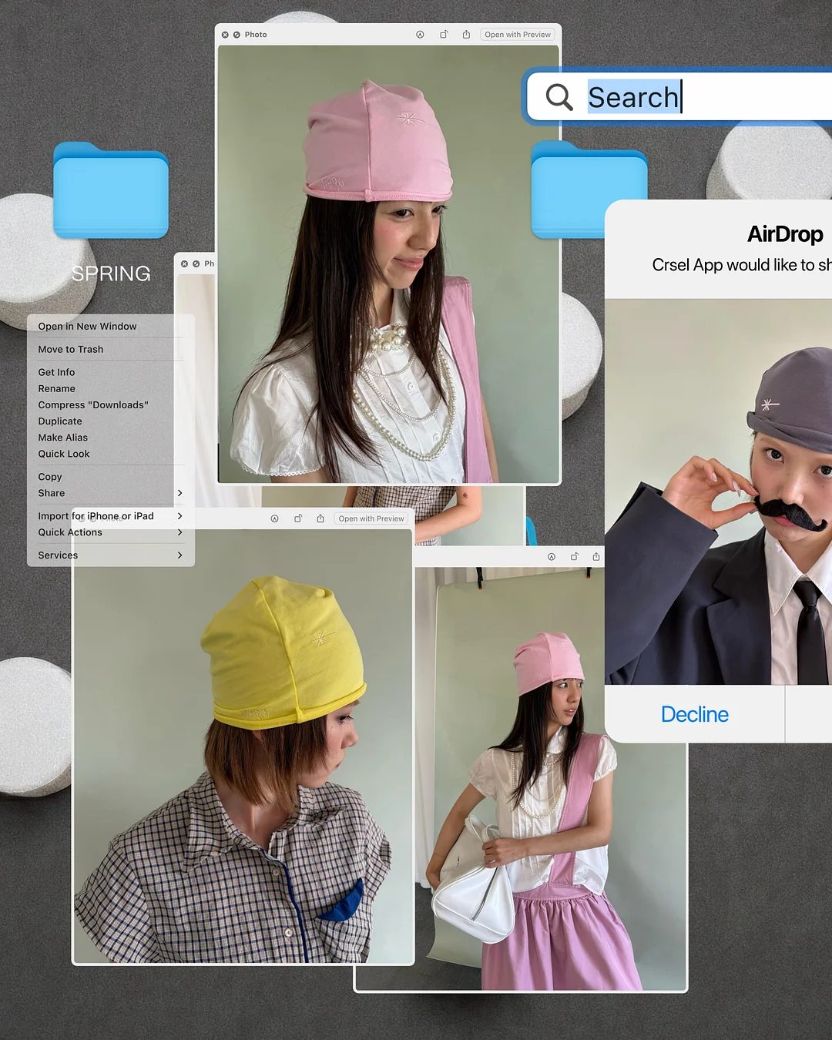Click the yellow hat photo
This screenshot has width=832, height=1040.
pyautogui.click(x=243, y=746)
